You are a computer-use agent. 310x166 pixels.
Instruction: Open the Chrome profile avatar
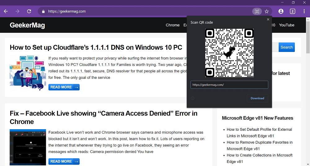pos(281,11)
